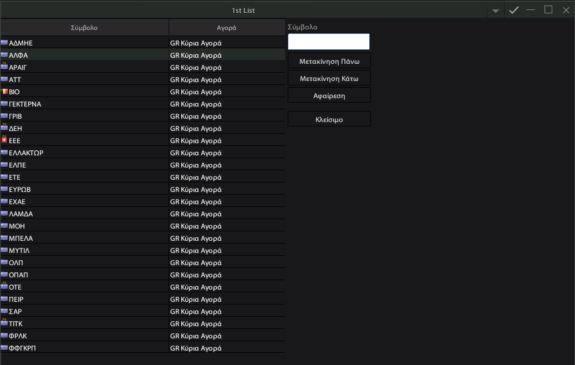The image size is (575, 365).
Task: Select the ΠΕΙΡ symbol text
Action: point(16,300)
